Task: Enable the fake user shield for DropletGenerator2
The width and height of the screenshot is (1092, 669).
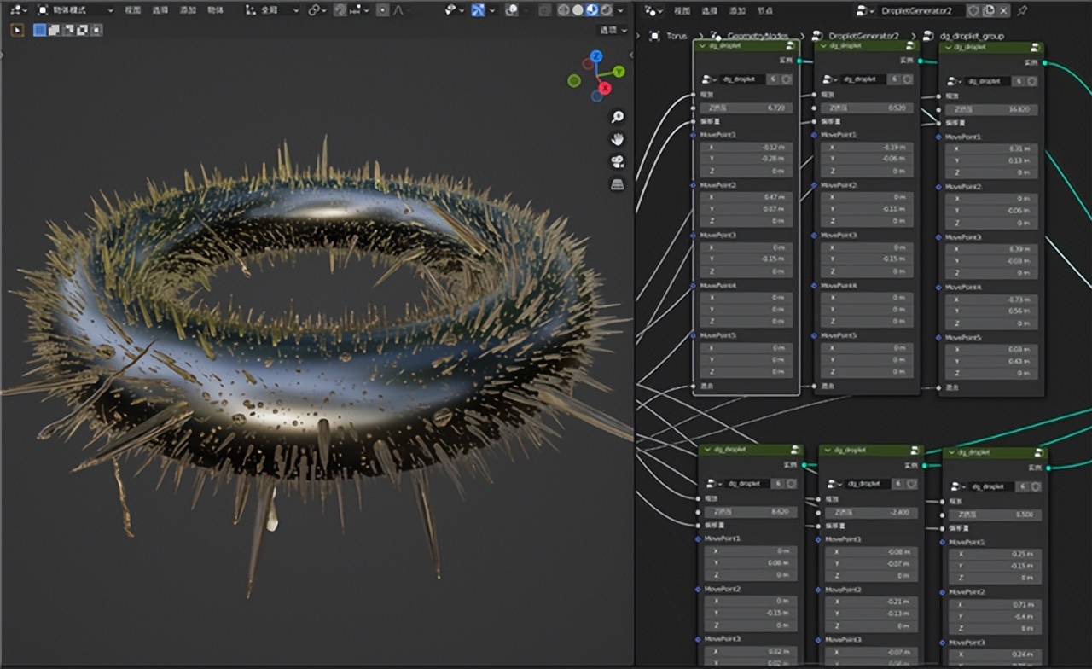Action: pos(974,11)
